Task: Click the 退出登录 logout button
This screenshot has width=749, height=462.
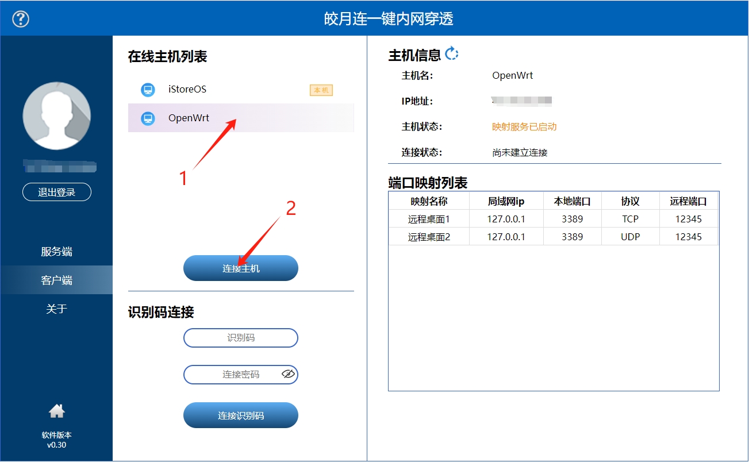Action: (x=56, y=192)
